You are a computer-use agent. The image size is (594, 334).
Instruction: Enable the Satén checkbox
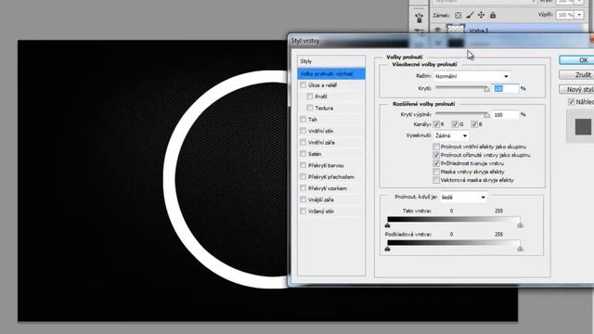tap(303, 154)
